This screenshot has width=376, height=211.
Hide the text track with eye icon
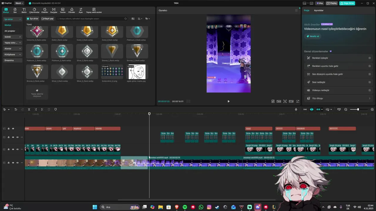[13, 129]
